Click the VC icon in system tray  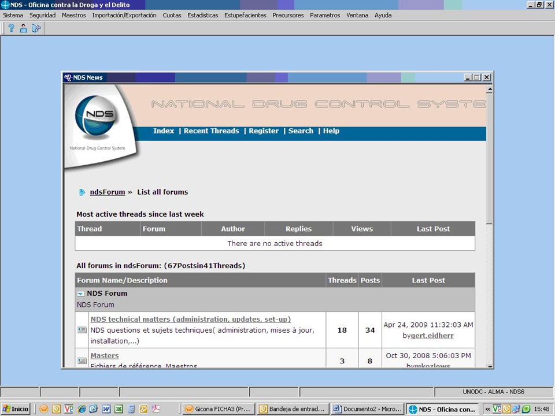coord(497,409)
